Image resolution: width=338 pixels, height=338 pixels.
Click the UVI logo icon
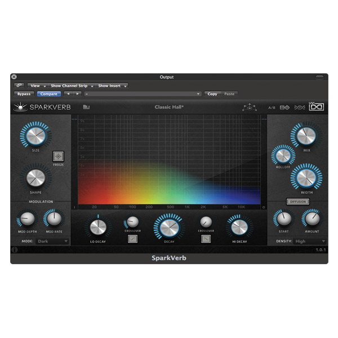(x=316, y=107)
